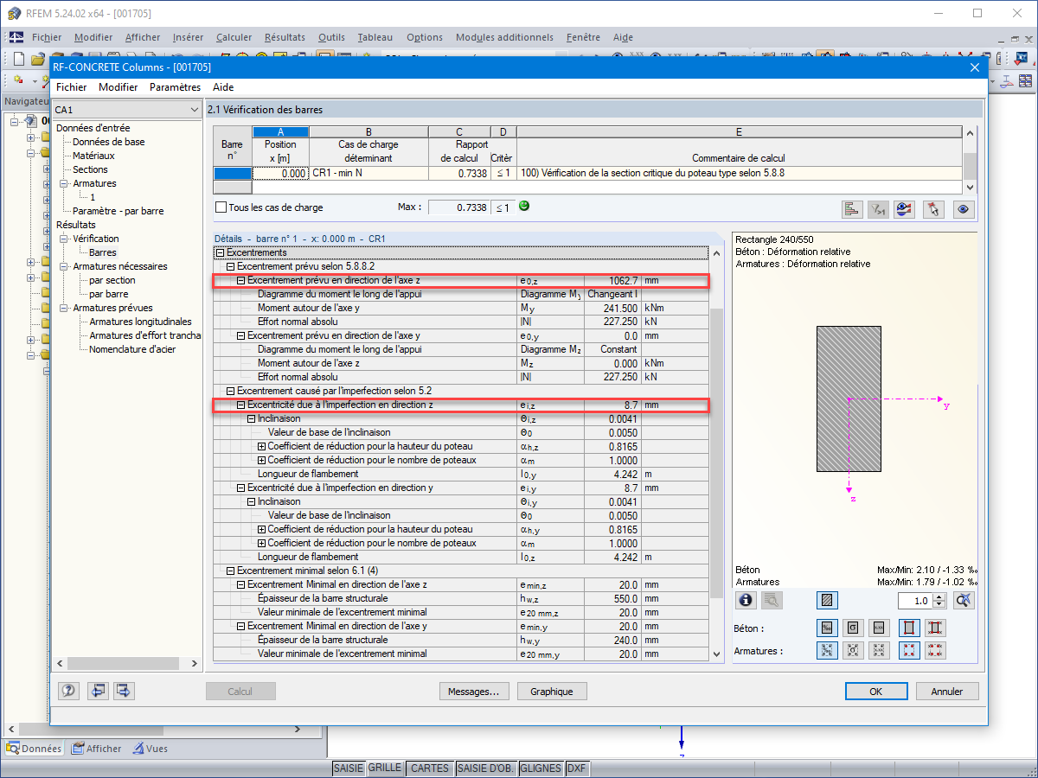Open the help button in the bottom bar
The width and height of the screenshot is (1038, 778).
[70, 691]
